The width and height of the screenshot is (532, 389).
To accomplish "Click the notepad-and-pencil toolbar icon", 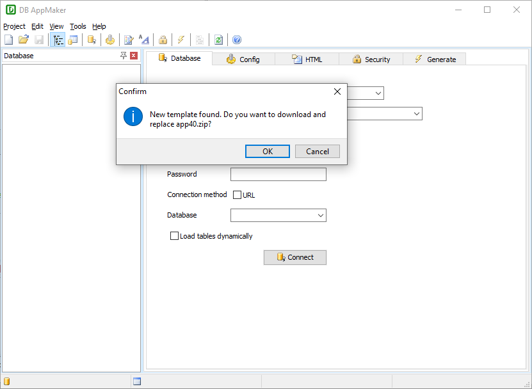I will click(129, 40).
